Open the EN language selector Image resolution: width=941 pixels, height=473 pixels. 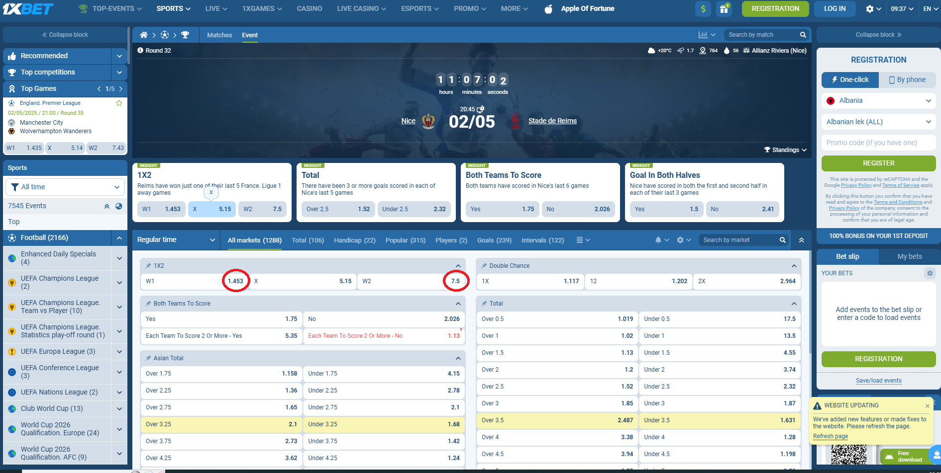[x=931, y=9]
